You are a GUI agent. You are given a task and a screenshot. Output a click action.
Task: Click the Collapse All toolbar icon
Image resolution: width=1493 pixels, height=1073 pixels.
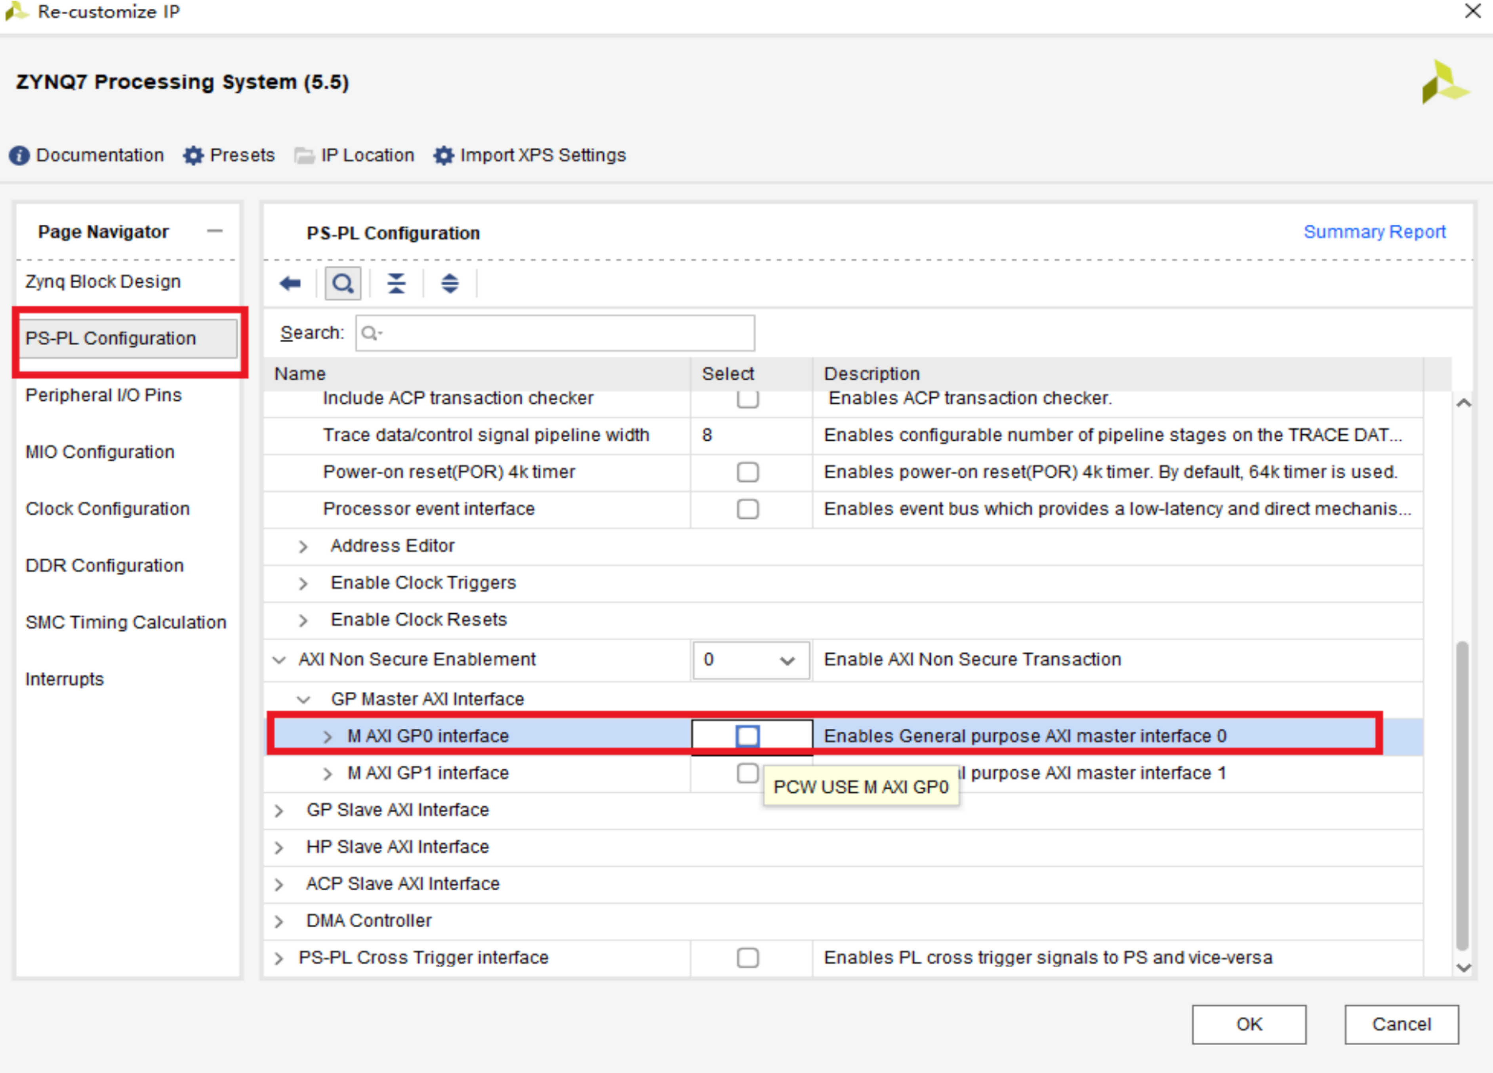tap(396, 284)
